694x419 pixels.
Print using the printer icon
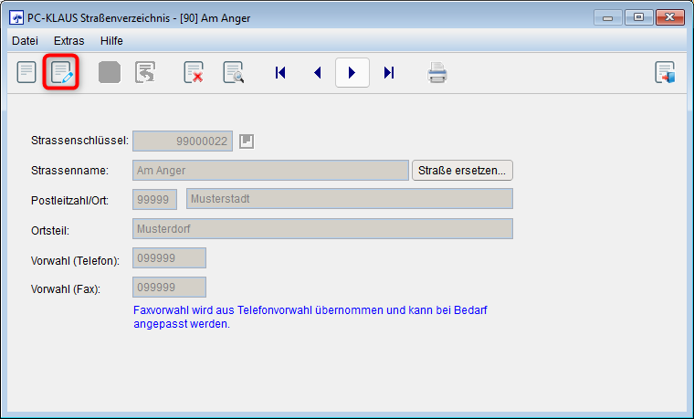pos(437,72)
